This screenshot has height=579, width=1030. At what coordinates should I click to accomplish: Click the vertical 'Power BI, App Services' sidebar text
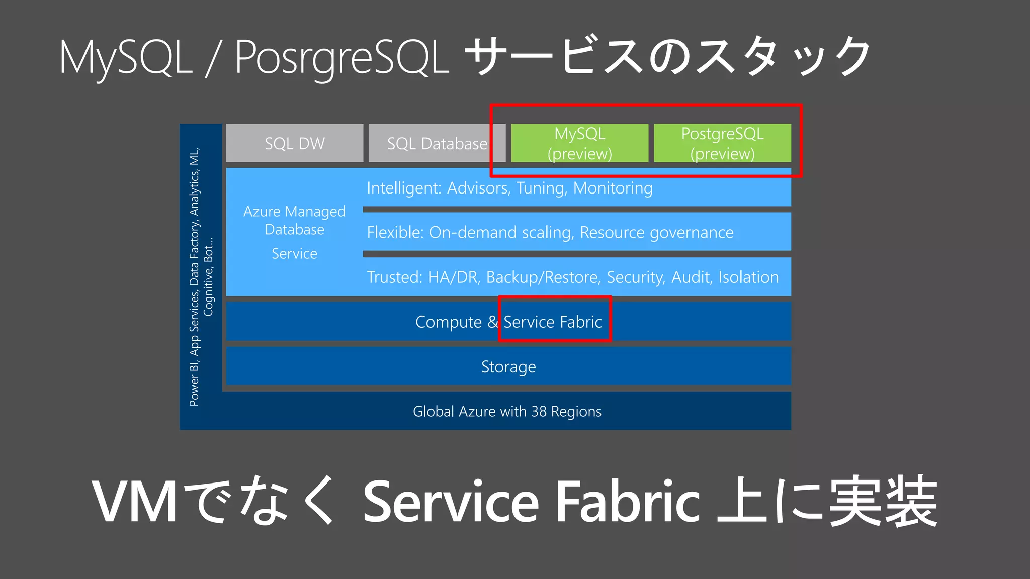click(201, 276)
